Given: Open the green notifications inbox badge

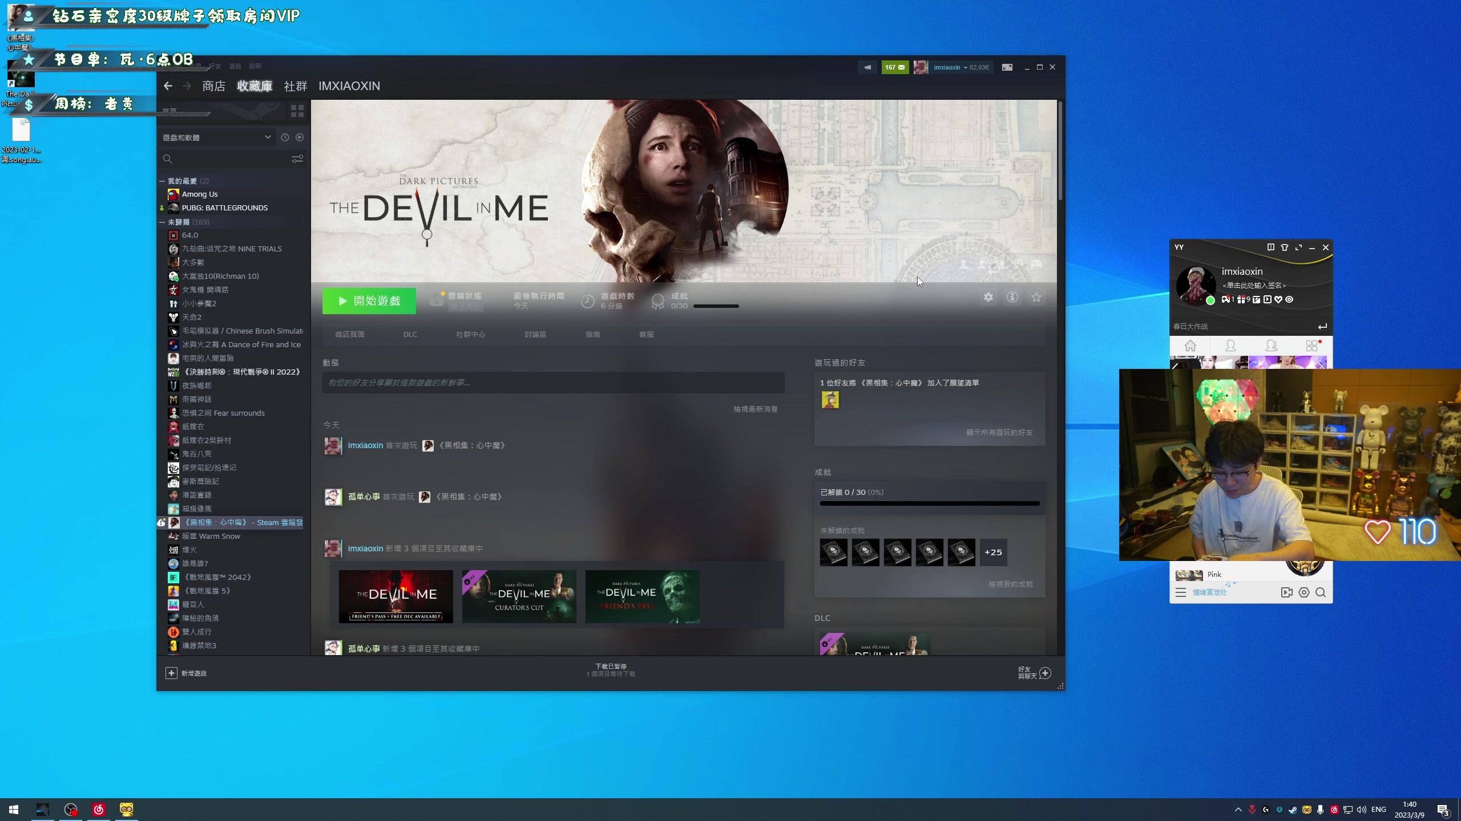Looking at the screenshot, I should [x=894, y=67].
